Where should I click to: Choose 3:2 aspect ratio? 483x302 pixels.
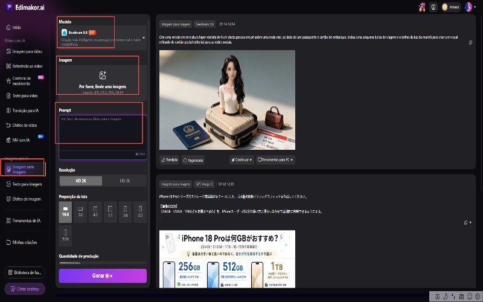80,212
